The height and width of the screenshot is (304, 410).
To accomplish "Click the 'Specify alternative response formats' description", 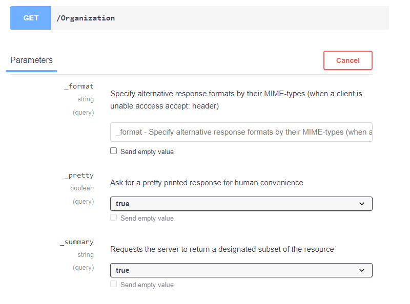I will coord(236,100).
